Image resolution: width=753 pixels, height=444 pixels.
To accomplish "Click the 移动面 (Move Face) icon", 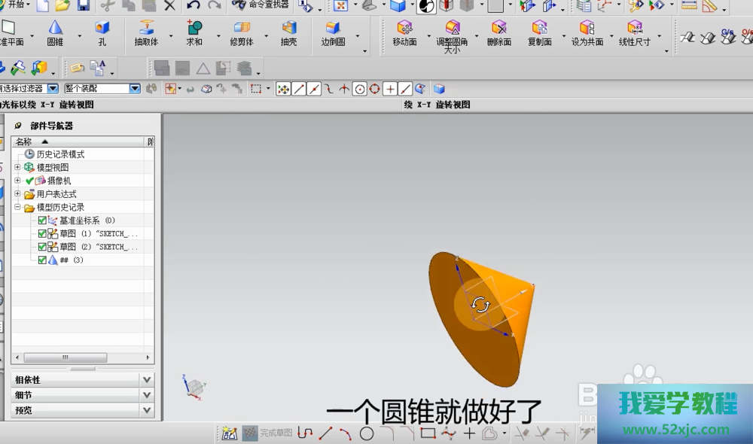I will (404, 32).
